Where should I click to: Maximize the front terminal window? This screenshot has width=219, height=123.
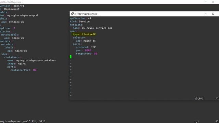pyautogui.click(x=213, y=14)
